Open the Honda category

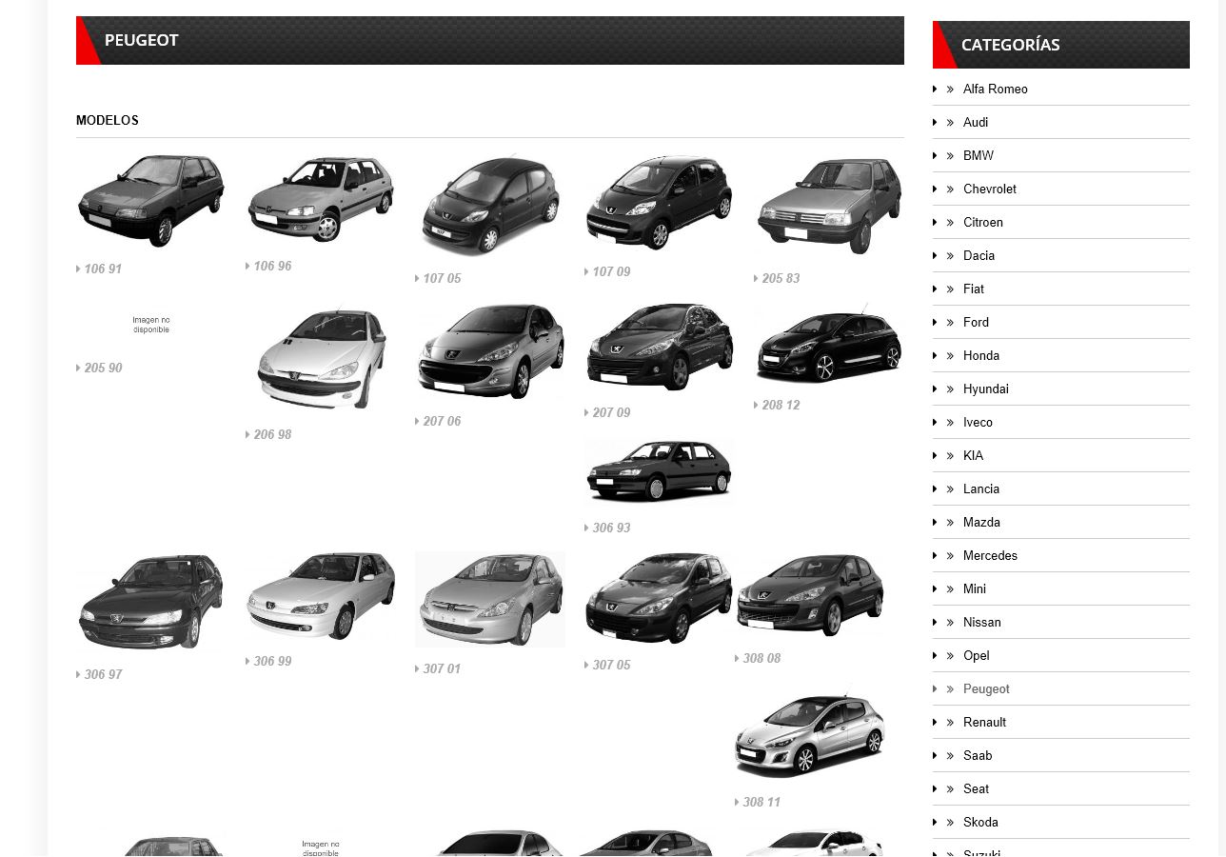(981, 356)
